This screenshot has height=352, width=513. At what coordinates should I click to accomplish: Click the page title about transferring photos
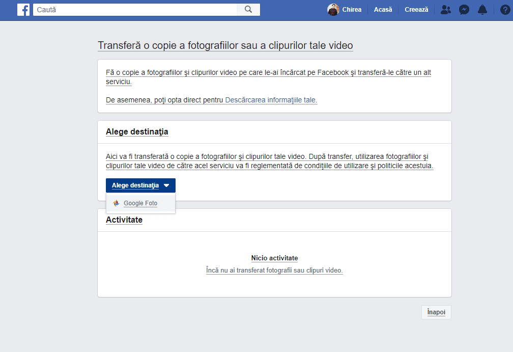coord(224,45)
